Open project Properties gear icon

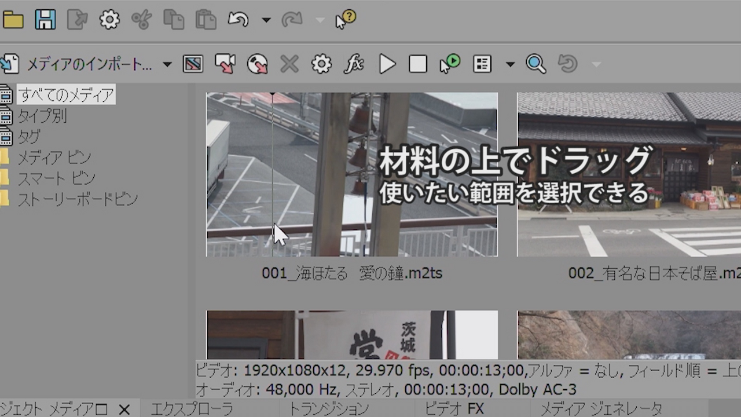click(x=109, y=20)
